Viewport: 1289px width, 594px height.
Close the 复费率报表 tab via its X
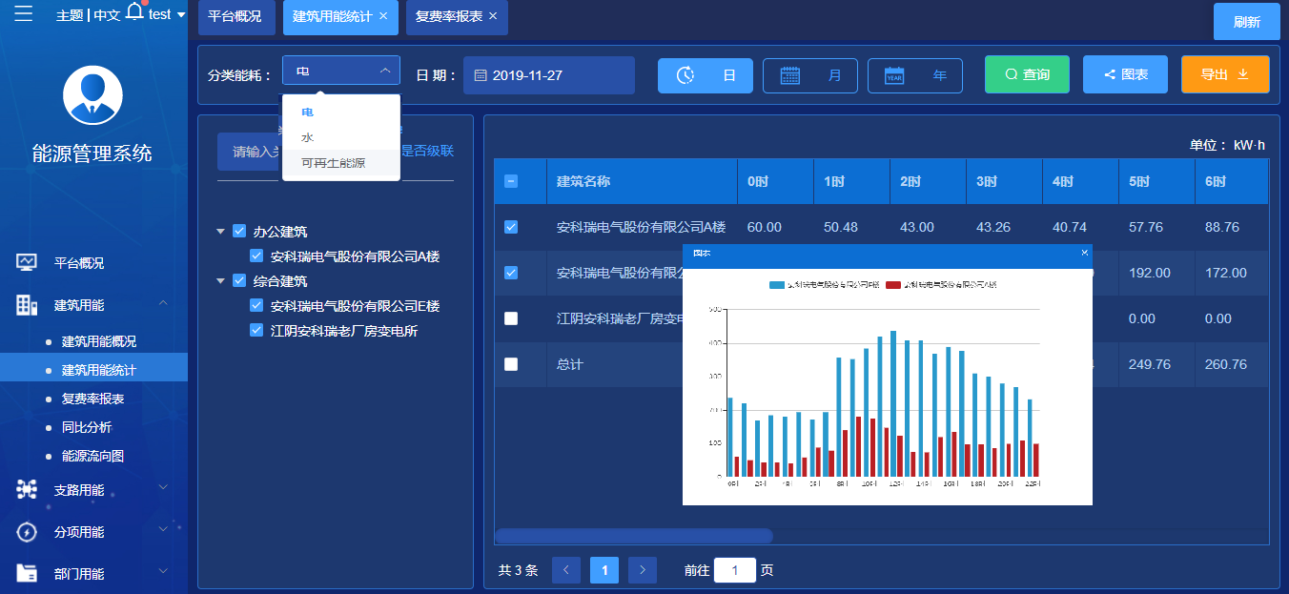click(x=493, y=16)
